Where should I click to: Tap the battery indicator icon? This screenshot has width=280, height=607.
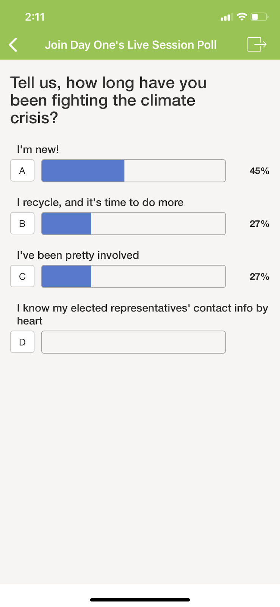click(x=260, y=17)
